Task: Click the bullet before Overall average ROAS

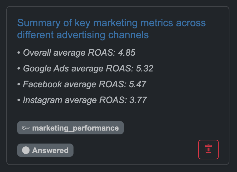Action: click(x=19, y=53)
